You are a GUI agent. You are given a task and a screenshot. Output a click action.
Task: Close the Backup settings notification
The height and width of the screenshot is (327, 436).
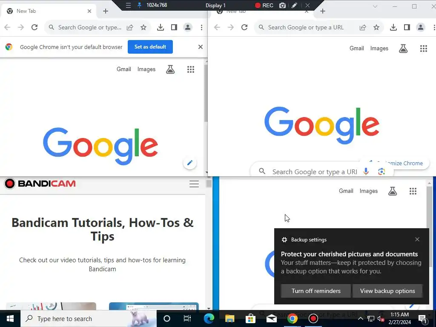417,239
